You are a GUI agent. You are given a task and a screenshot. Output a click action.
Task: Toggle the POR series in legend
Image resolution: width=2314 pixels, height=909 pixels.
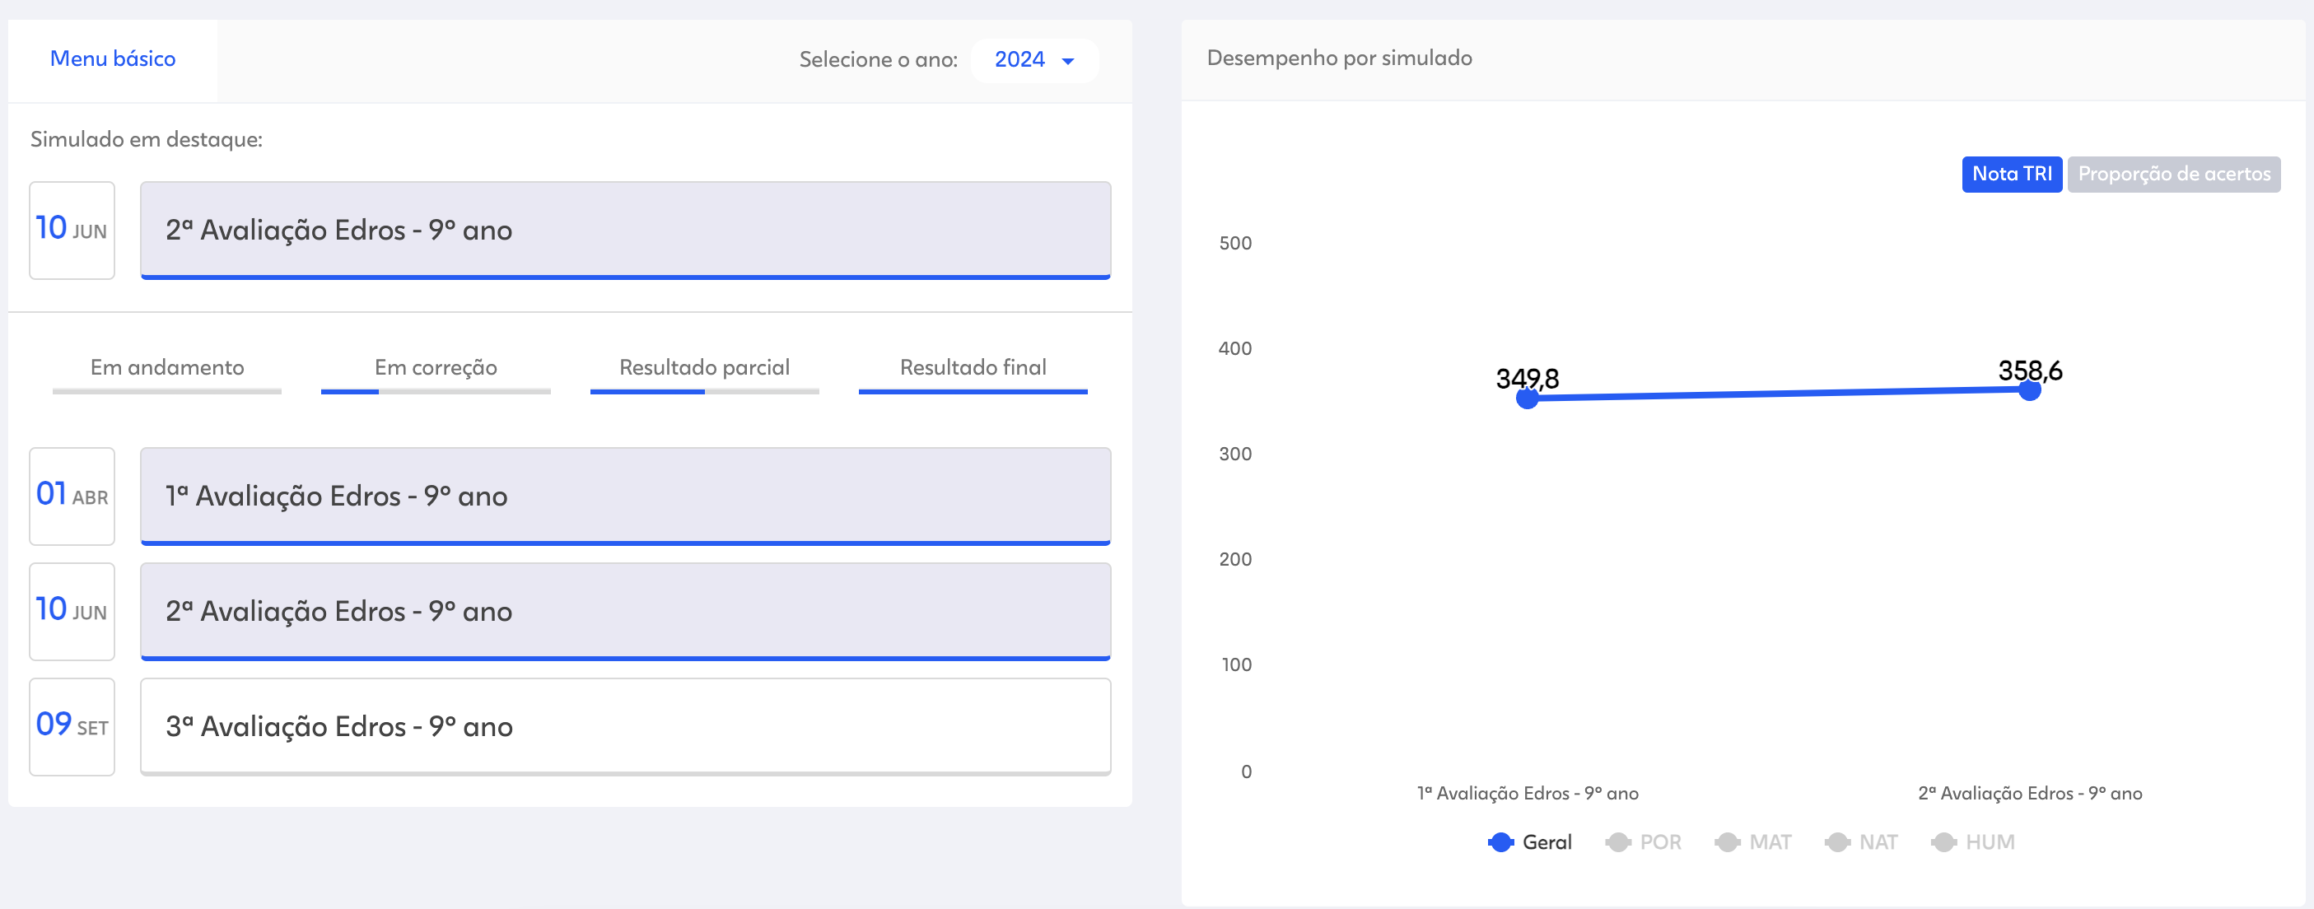tap(1644, 842)
